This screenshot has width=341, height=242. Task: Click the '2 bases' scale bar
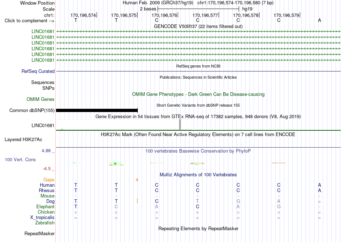pos(198,9)
